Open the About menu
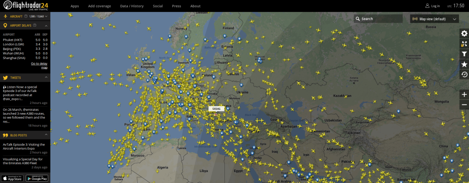This screenshot has width=469, height=183. (195, 6)
